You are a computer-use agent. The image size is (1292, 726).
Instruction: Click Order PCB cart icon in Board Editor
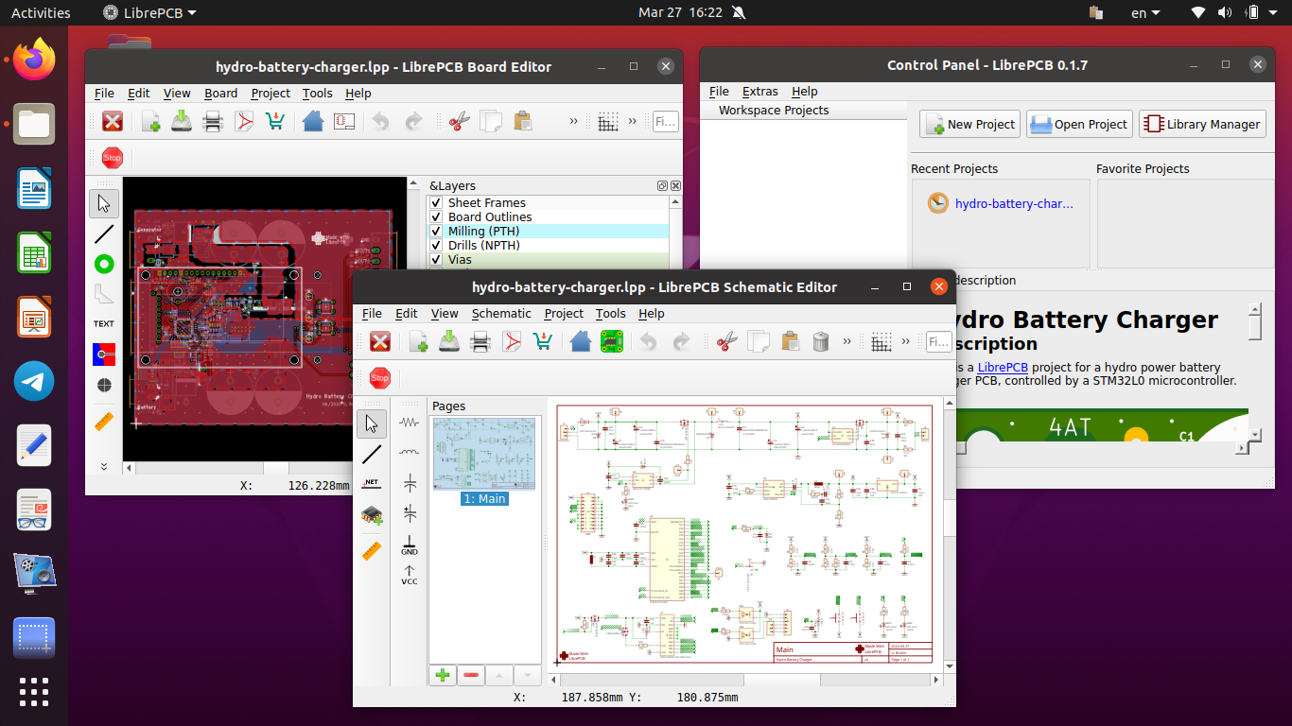(x=275, y=121)
